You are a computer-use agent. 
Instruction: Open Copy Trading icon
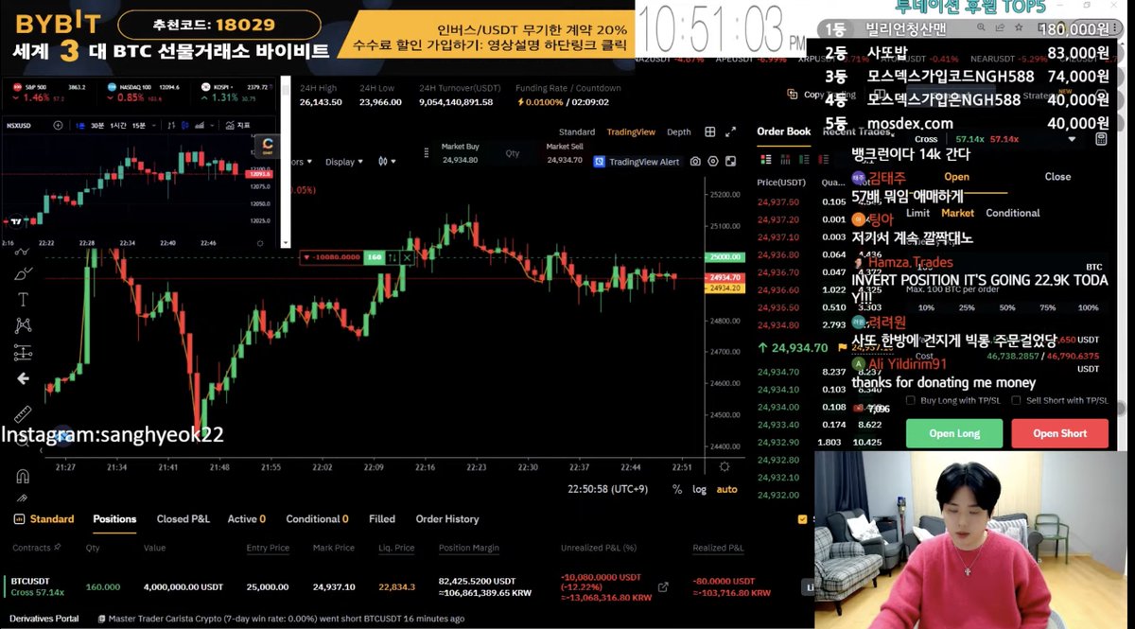click(x=794, y=95)
